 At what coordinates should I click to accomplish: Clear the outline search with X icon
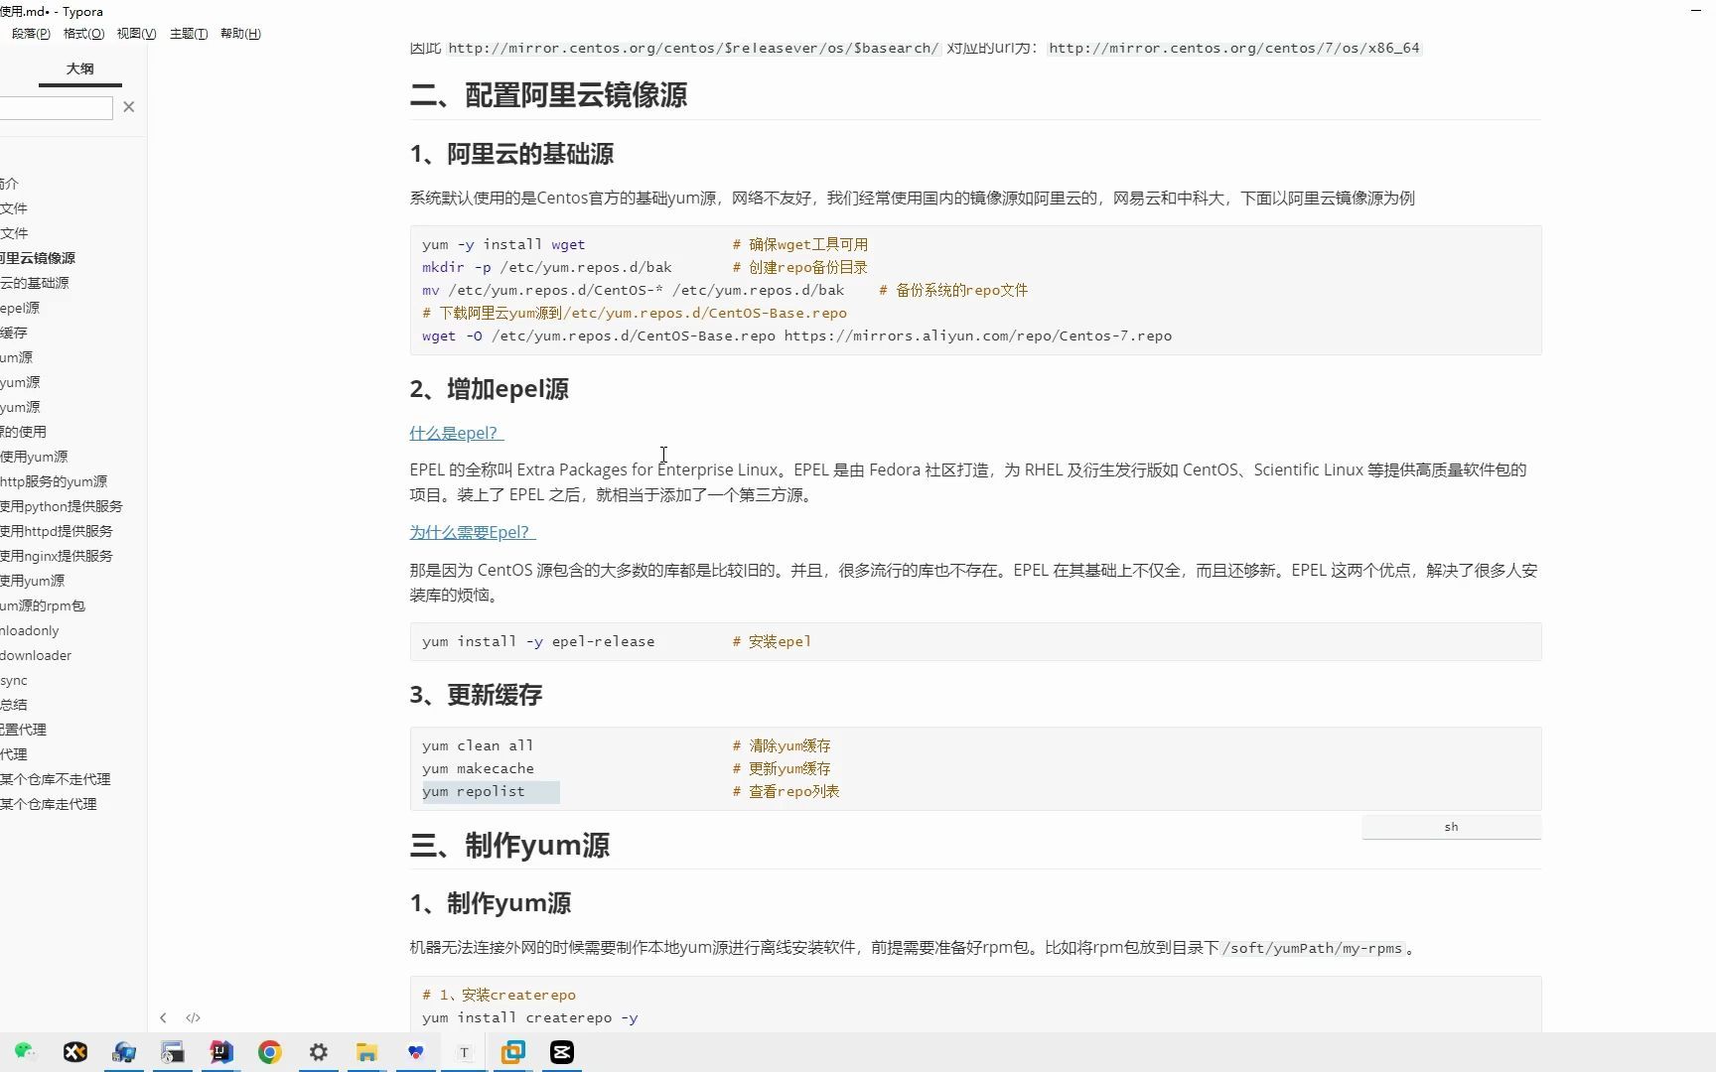[129, 107]
